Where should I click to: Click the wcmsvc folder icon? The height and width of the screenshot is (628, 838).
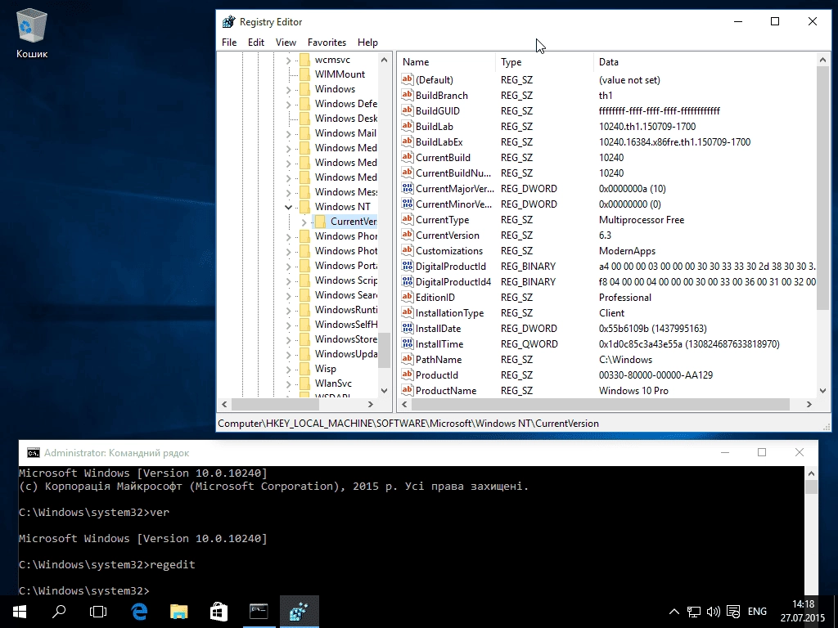point(304,59)
